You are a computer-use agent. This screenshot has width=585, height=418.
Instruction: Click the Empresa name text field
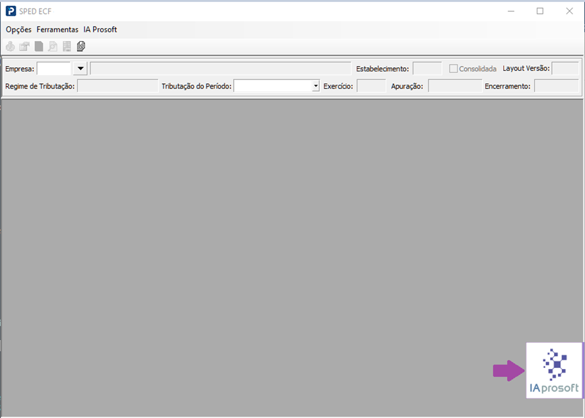tap(221, 69)
